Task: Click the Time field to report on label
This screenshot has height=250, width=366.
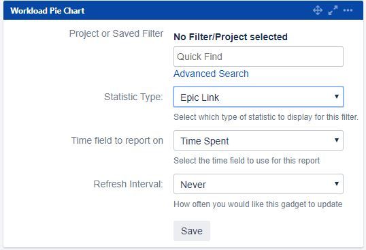Action: click(x=117, y=140)
